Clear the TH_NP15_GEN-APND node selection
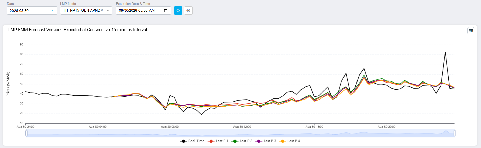 click(x=102, y=10)
